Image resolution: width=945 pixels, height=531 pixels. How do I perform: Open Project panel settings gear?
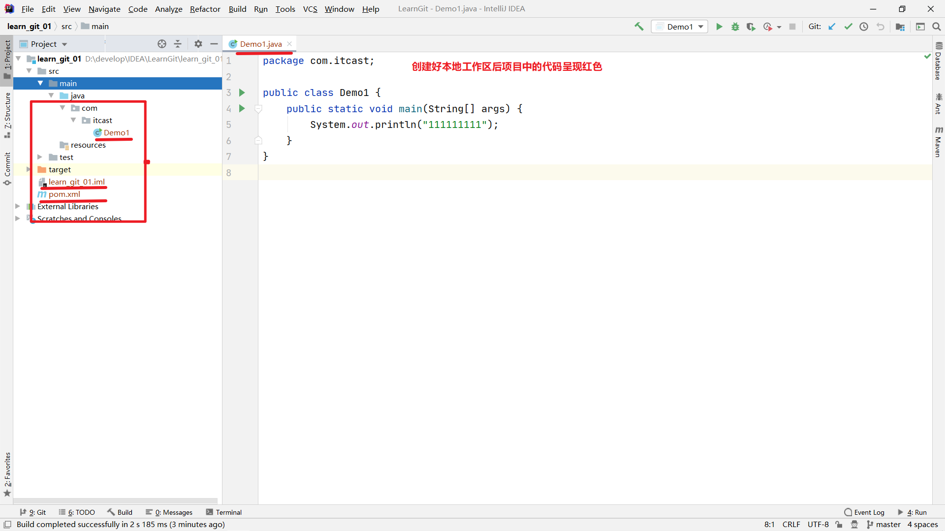198,44
